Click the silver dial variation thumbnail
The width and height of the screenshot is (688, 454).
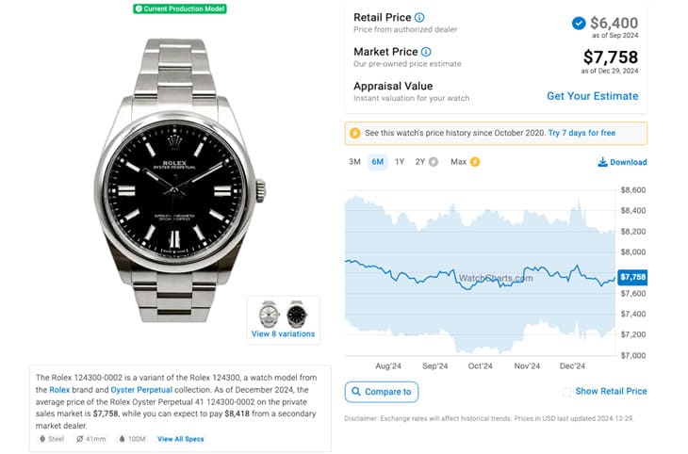[270, 313]
